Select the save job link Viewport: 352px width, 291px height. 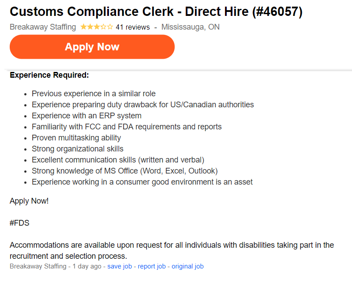[x=120, y=266]
